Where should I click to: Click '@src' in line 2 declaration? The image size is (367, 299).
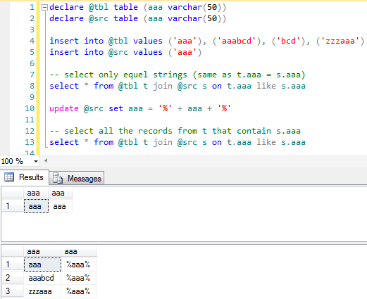(x=99, y=18)
